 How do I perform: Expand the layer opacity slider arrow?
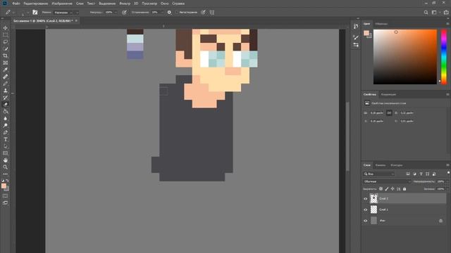447,181
